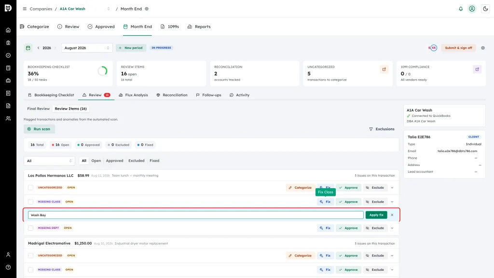The image size is (494, 278).
Task: Open the Reports tab
Action: (x=199, y=27)
